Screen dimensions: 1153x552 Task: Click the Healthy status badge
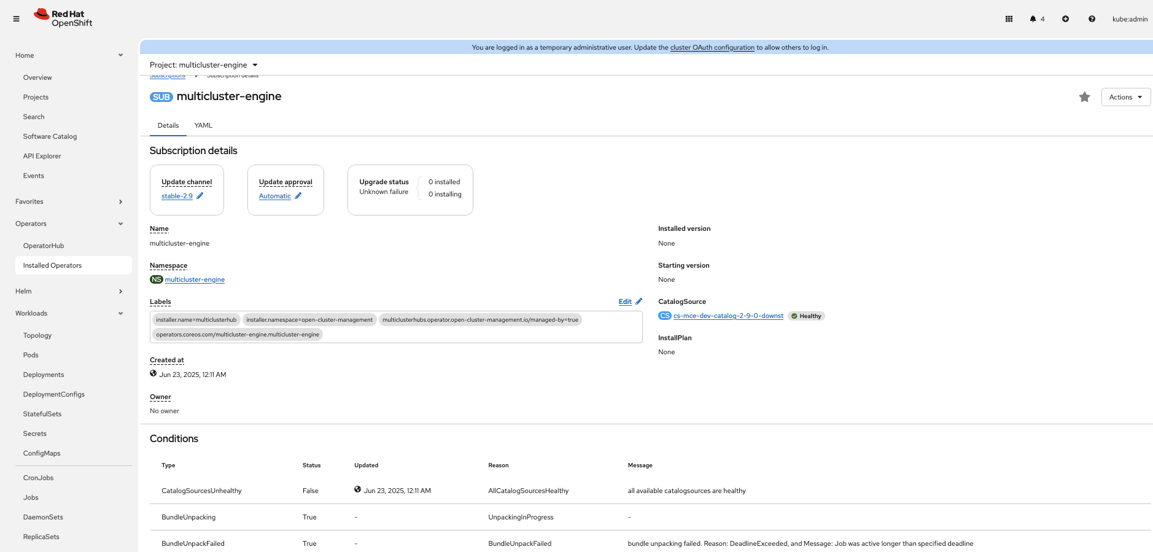click(x=806, y=316)
